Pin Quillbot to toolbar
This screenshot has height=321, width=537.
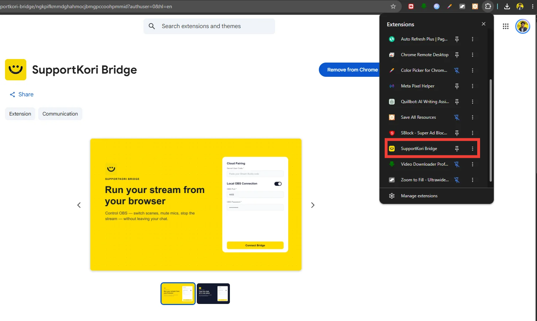click(457, 102)
